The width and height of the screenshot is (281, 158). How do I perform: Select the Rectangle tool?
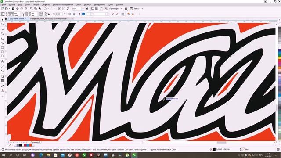[2, 48]
